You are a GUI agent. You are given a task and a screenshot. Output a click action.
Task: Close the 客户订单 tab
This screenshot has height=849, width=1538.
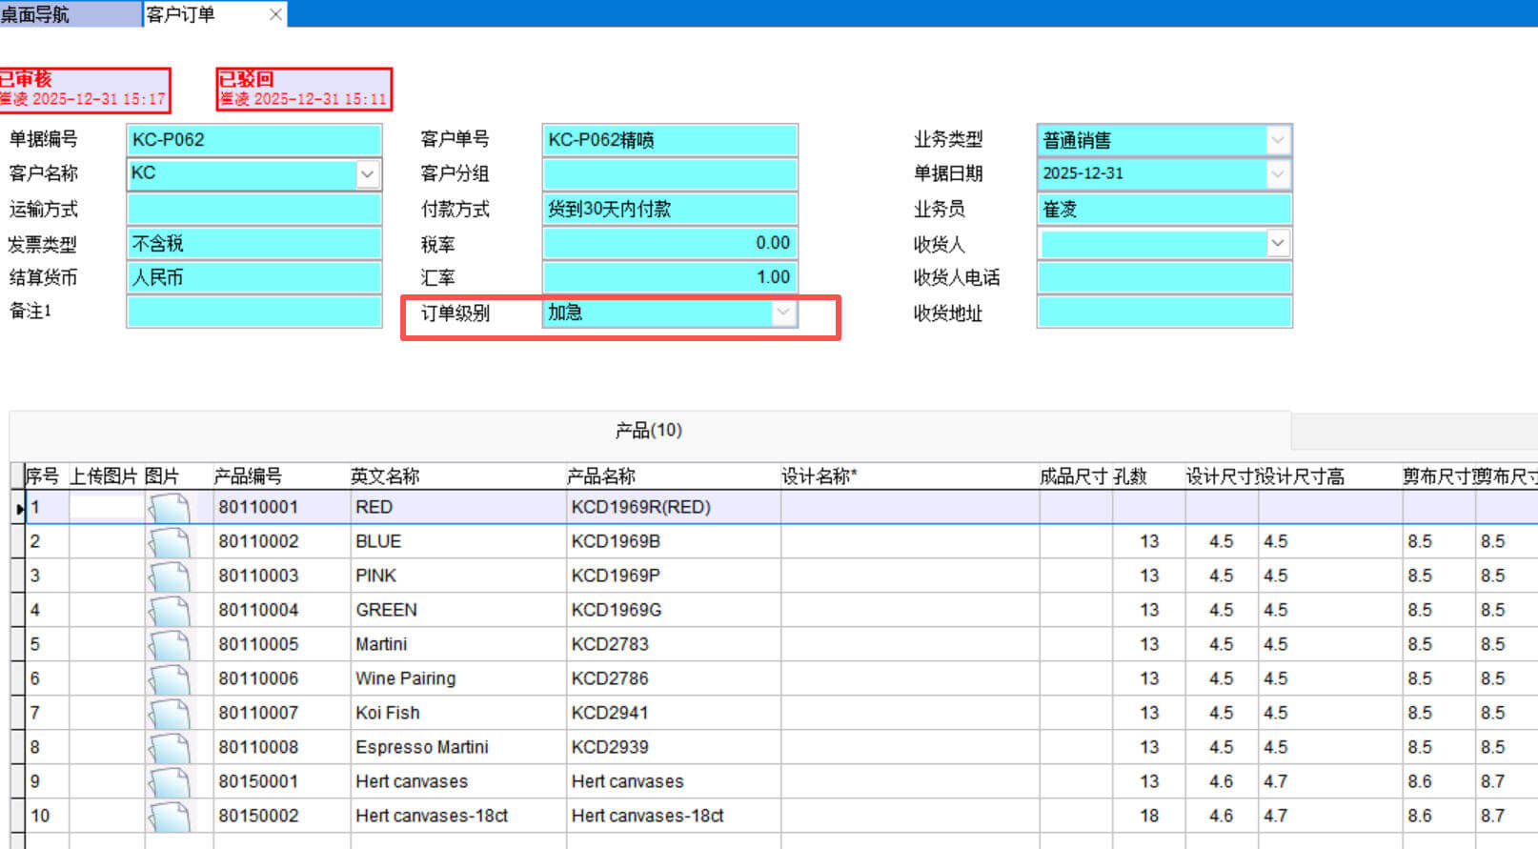(x=275, y=14)
